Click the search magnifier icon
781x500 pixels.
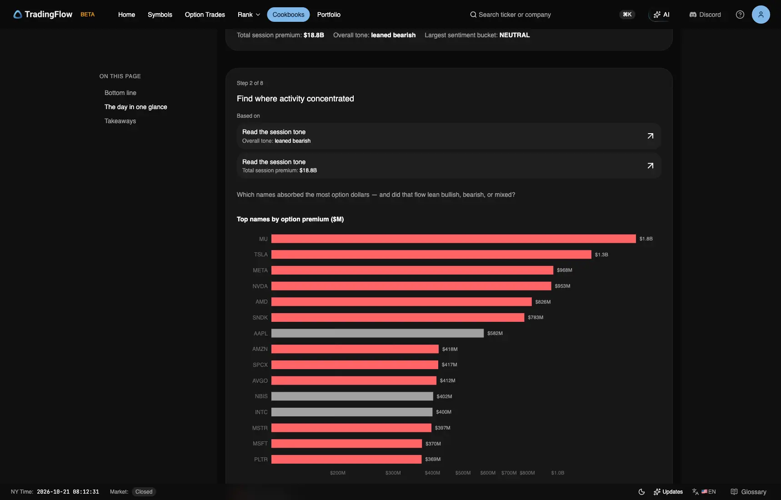(x=473, y=15)
